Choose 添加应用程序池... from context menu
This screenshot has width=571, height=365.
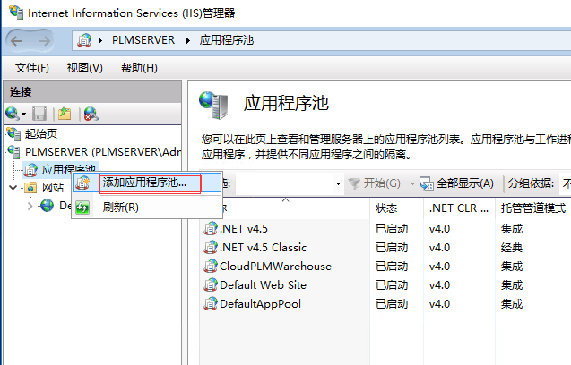pos(148,182)
